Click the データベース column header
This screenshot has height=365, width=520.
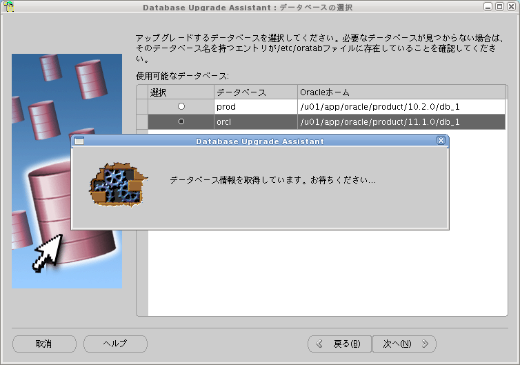pos(256,92)
